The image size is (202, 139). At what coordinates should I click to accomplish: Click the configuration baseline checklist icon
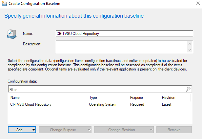tap(12, 35)
